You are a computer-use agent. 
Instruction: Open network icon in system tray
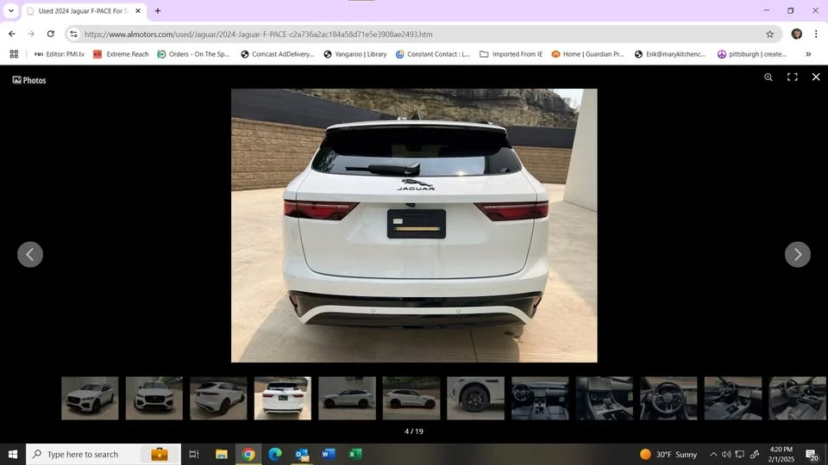(x=740, y=454)
